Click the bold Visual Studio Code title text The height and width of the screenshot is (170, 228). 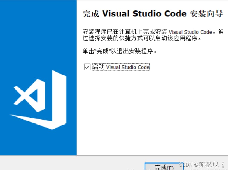click(144, 14)
